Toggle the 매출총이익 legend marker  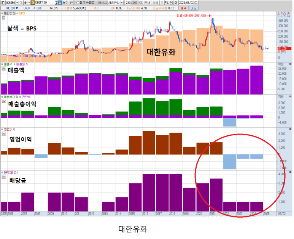coord(2,97)
